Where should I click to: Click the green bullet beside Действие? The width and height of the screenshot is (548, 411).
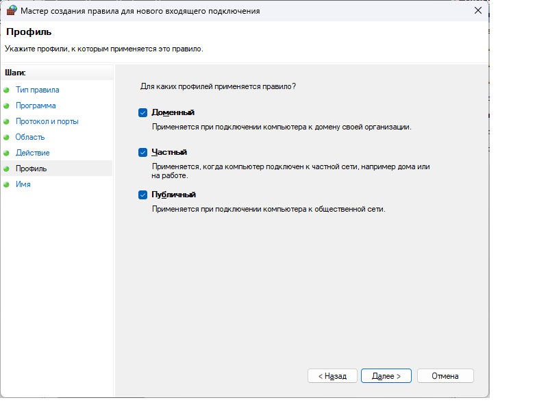(7, 153)
